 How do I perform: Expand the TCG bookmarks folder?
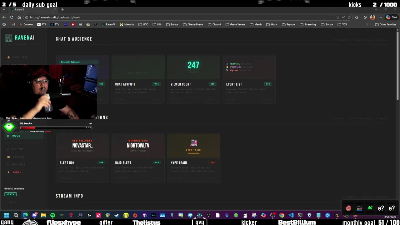point(342,24)
